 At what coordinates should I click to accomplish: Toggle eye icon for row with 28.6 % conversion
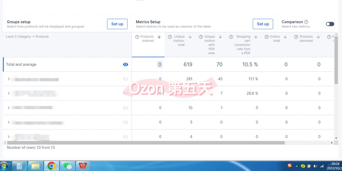pyautogui.click(x=126, y=93)
